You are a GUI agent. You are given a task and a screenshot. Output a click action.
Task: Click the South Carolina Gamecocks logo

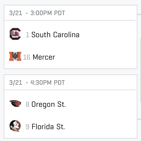click(x=15, y=34)
